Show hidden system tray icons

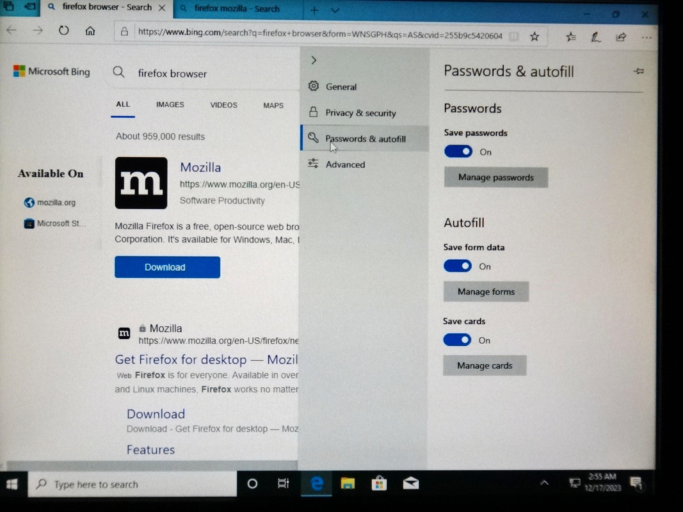[x=545, y=483]
